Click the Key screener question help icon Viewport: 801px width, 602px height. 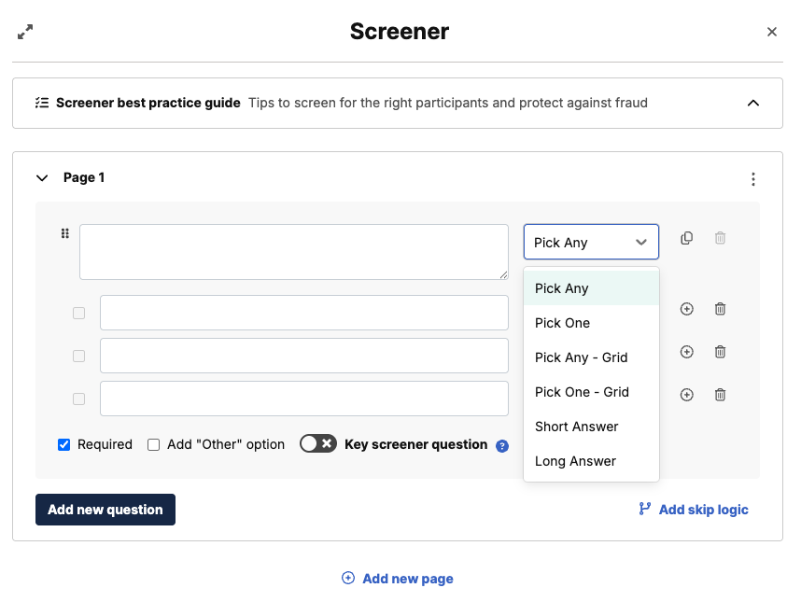tap(502, 446)
